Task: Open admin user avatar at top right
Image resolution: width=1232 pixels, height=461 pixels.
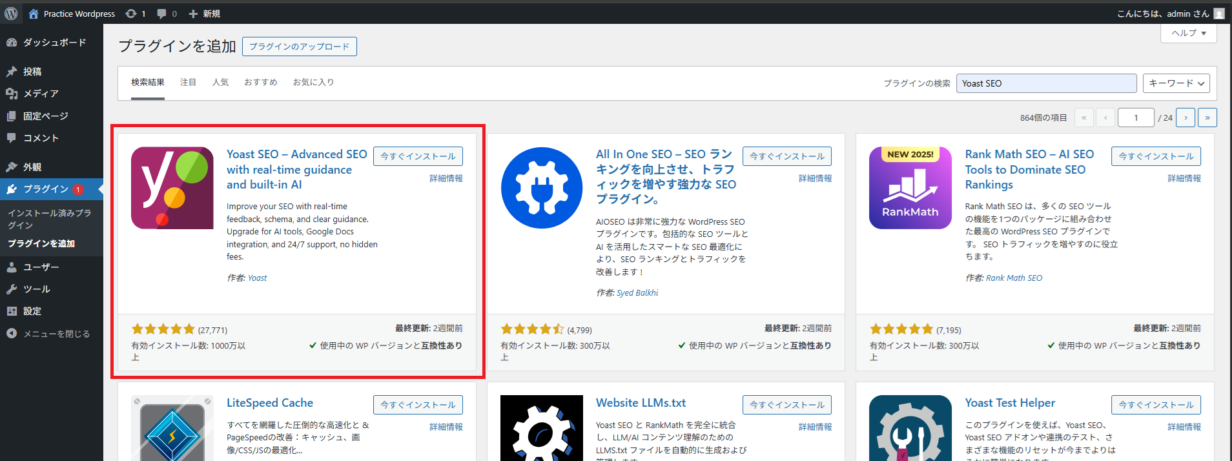Action: 1219,14
